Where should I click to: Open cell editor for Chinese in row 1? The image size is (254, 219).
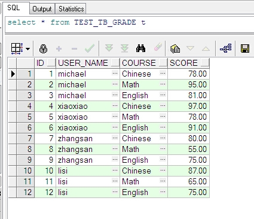coord(163,73)
